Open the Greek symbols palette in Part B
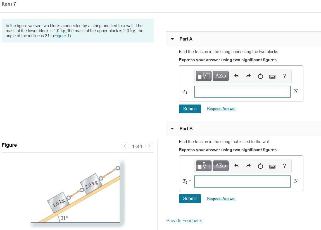 pos(220,165)
